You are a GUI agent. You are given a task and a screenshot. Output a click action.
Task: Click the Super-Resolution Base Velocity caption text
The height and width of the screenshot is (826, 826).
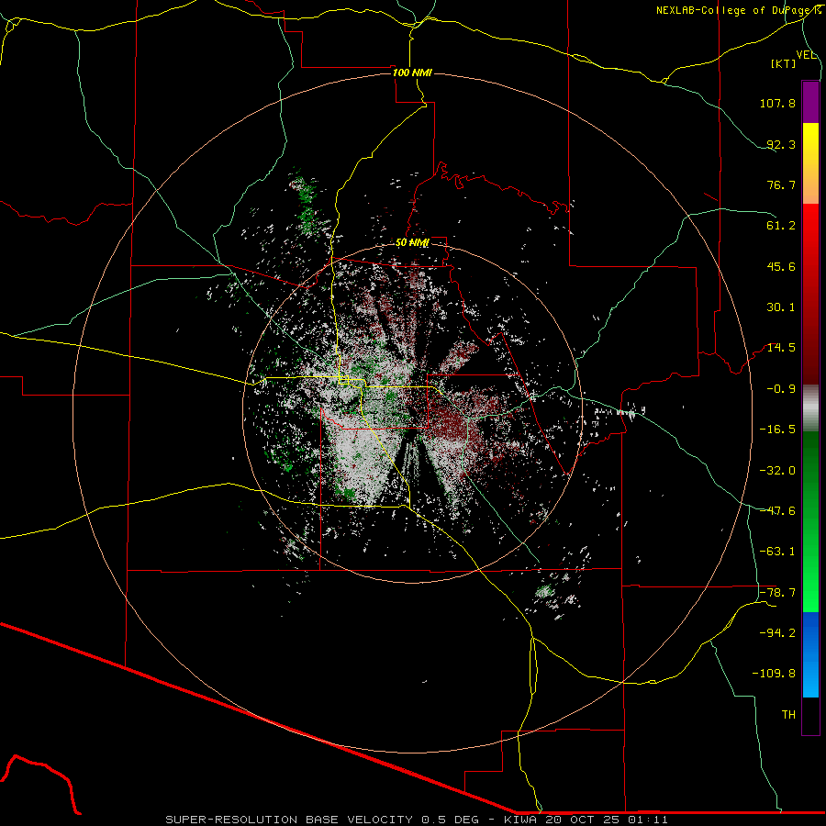point(417,820)
